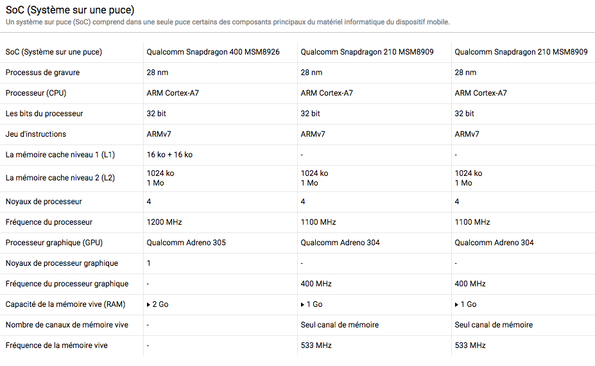The height and width of the screenshot is (366, 595).
Task: Click La mémoire cache niveau 1 (L1) label
Action: pos(60,155)
